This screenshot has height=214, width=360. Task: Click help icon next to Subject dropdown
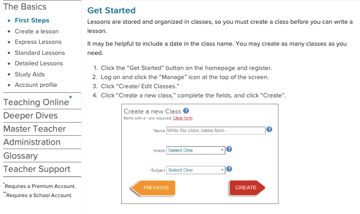(x=229, y=169)
